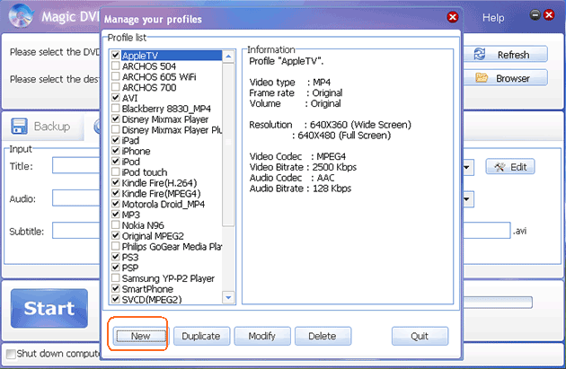
Task: Click the Browser folder icon
Action: point(482,77)
